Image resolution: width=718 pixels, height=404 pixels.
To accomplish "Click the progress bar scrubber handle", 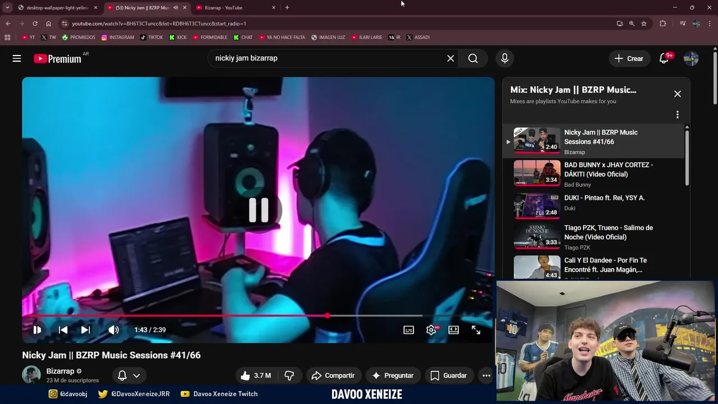I will click(x=327, y=315).
